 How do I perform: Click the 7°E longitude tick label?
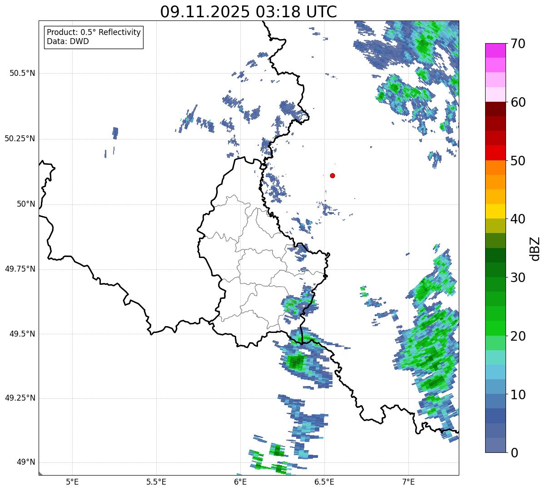[408, 481]
